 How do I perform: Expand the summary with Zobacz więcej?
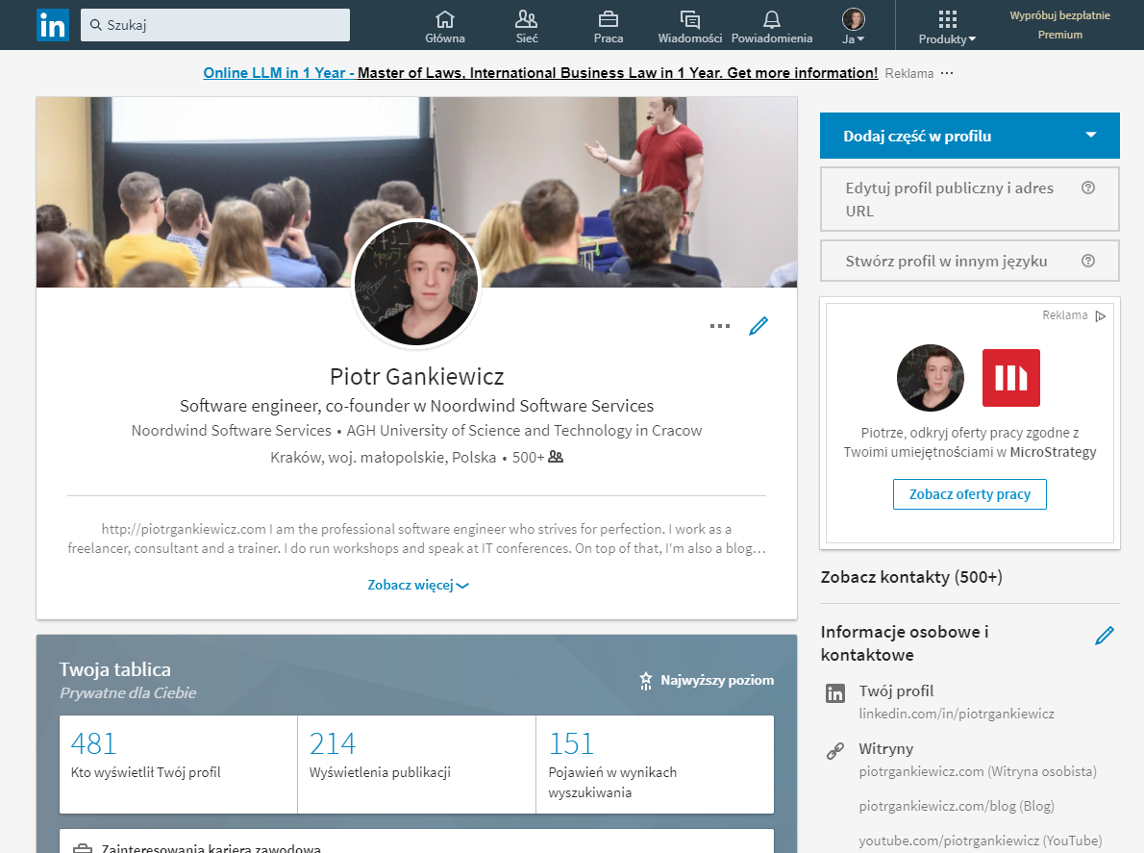pyautogui.click(x=418, y=586)
